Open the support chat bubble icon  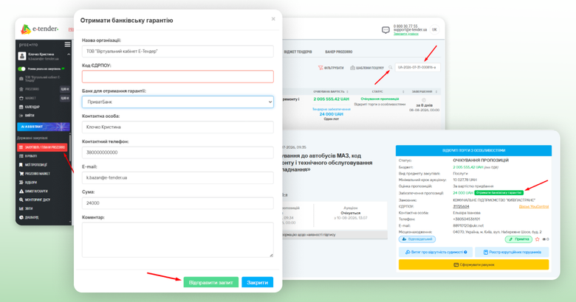pyautogui.click(x=385, y=29)
